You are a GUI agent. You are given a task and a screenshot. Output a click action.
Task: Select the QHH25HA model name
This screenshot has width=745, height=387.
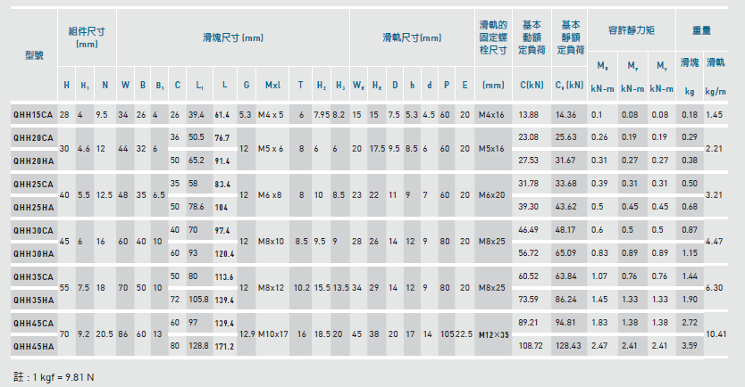click(x=33, y=208)
